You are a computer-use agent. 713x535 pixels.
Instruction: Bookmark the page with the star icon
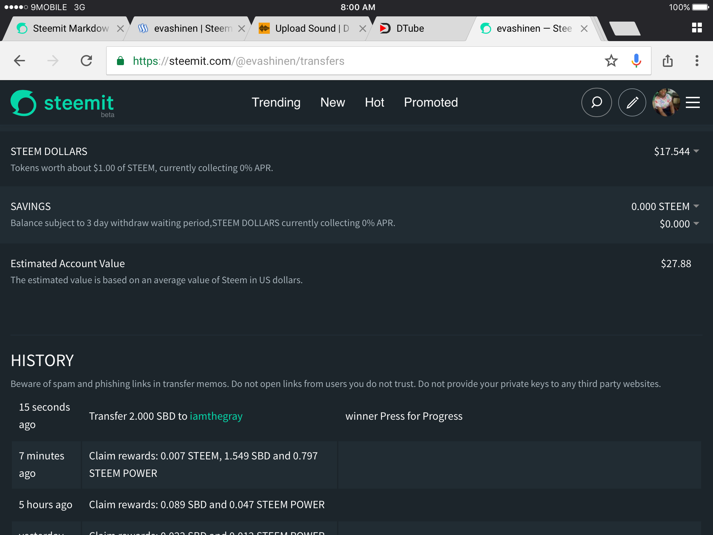coord(611,61)
